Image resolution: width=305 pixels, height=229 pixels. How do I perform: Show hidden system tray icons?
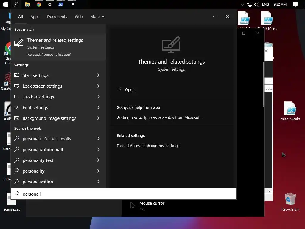242,4
